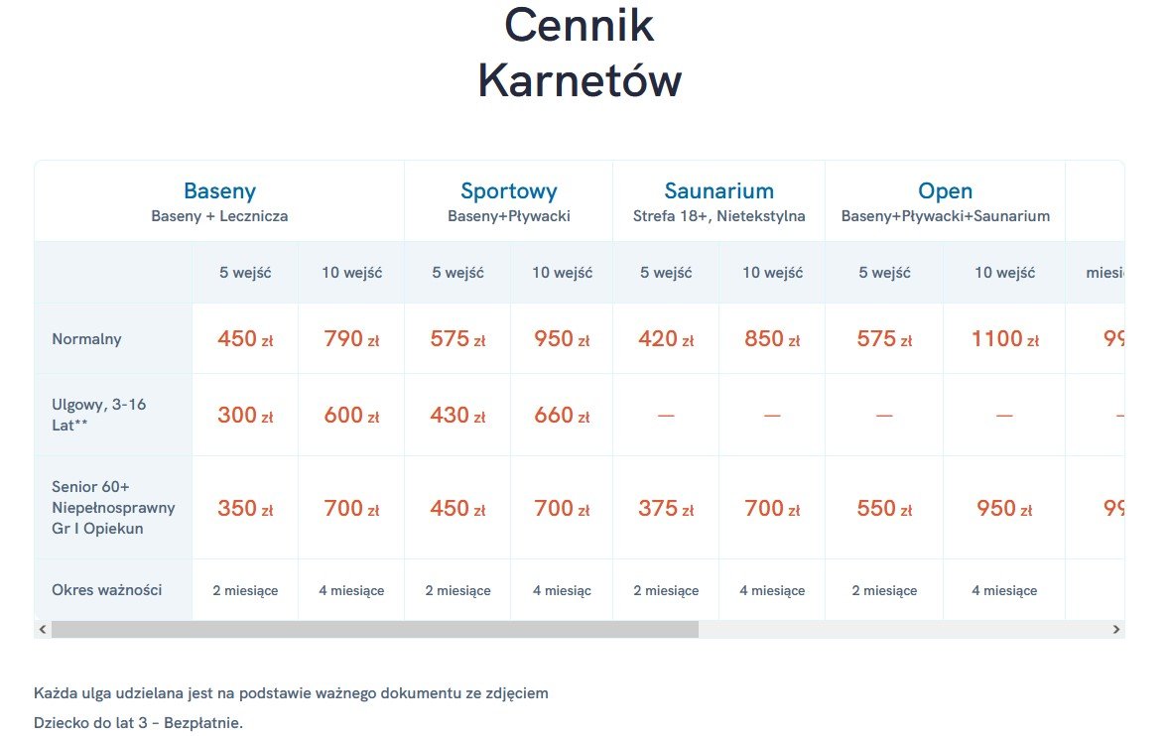
Task: Click the horizontal scrollbar left arrow
Action: tap(43, 630)
